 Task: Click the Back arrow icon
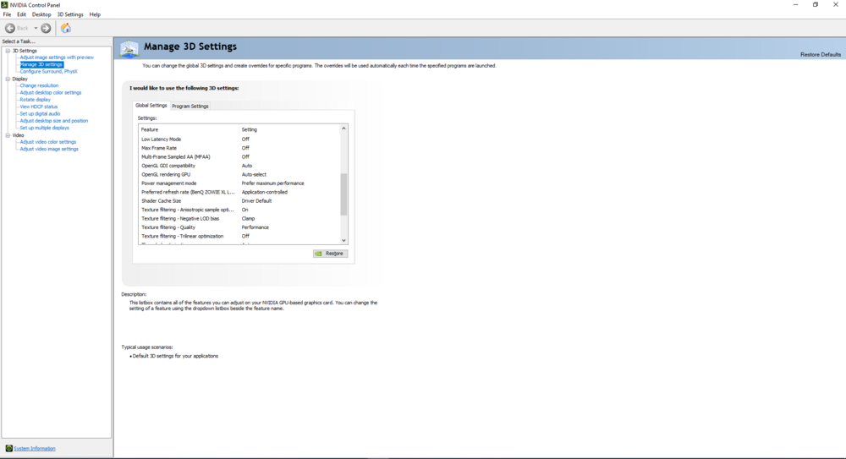click(x=10, y=28)
